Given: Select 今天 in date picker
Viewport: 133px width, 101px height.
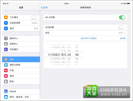Looking at the screenshot, I should click(63, 51).
